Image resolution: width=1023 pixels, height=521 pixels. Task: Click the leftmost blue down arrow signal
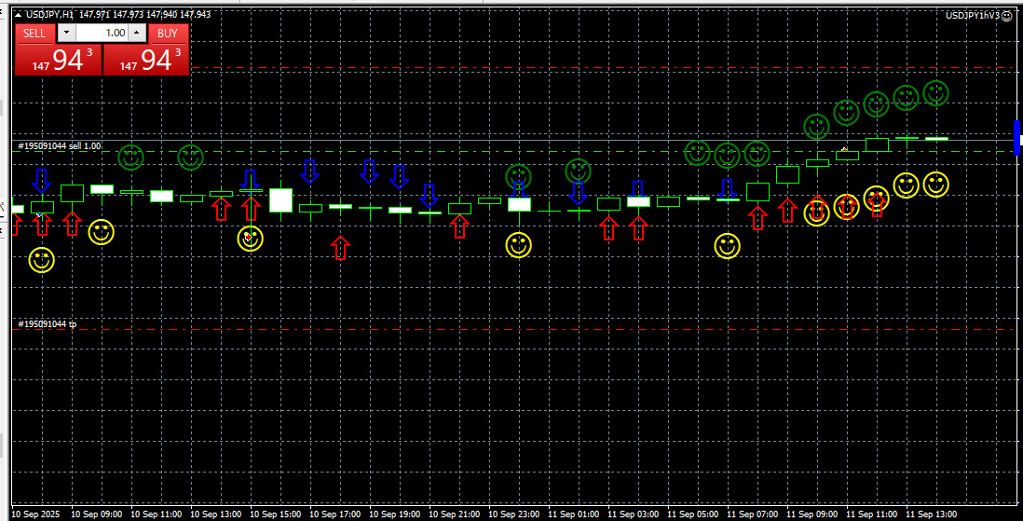[41, 181]
